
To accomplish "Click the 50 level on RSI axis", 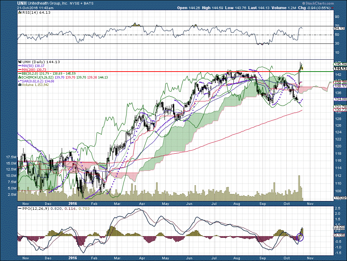I will click(x=337, y=35).
